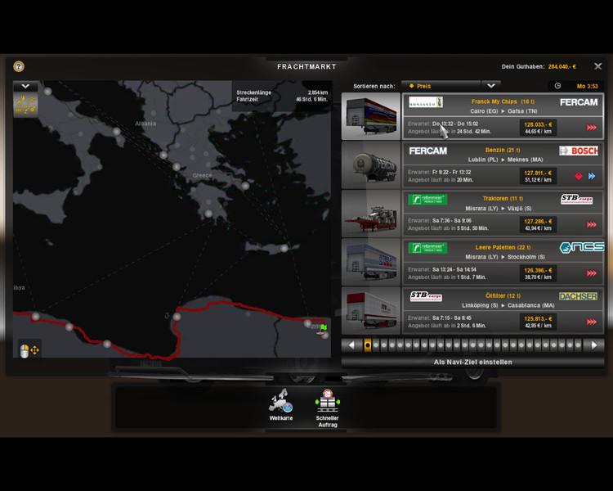This screenshot has width=613, height=491.
Task: Click the Ölfilter trailer thumbnail
Action: pos(371,309)
